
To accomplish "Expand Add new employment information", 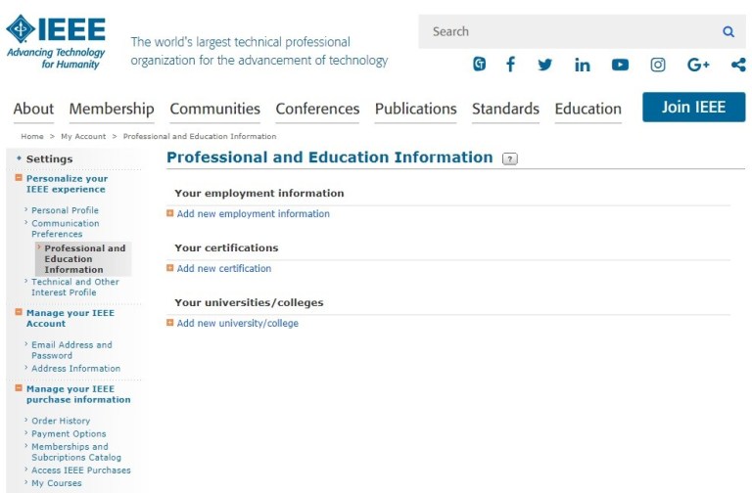I will click(170, 213).
